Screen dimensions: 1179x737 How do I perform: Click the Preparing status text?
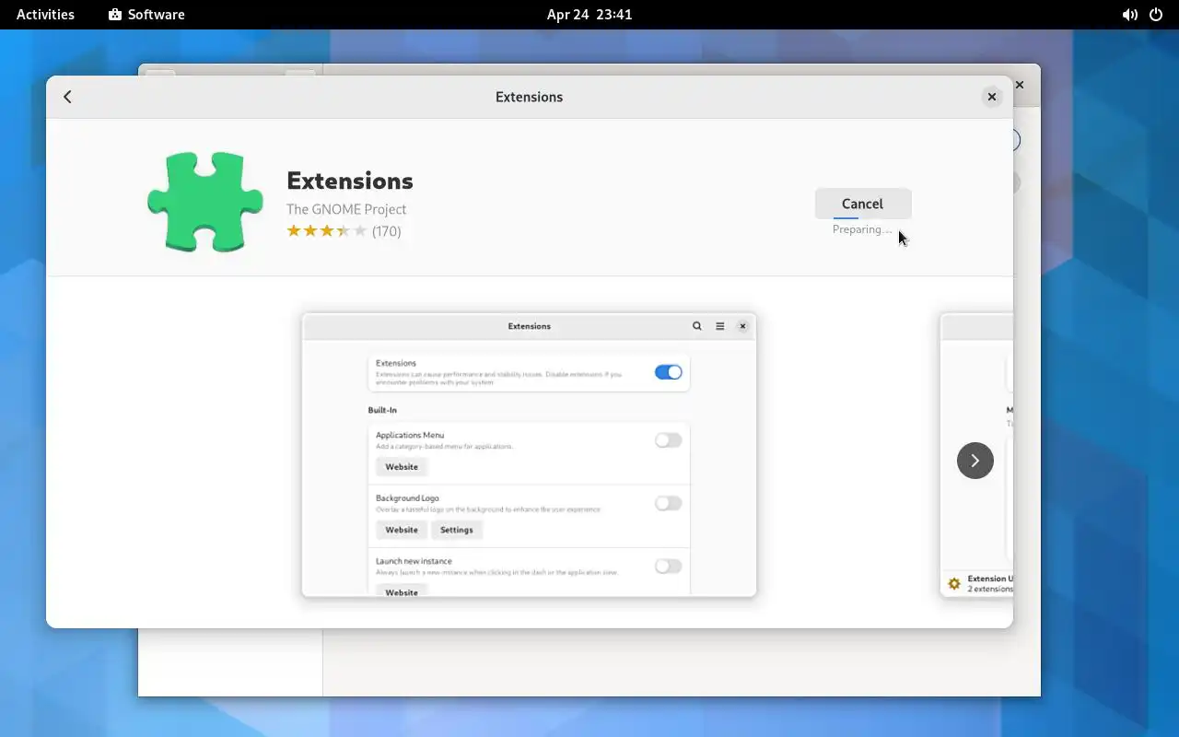point(862,229)
